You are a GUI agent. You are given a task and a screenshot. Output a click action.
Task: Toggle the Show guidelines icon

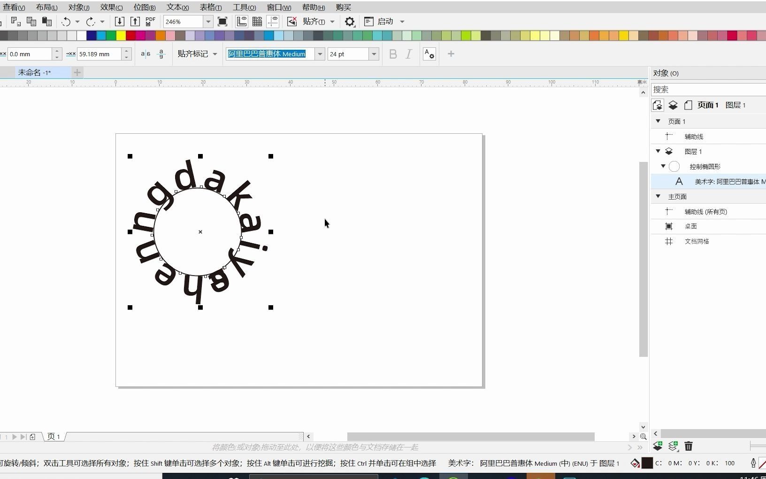pyautogui.click(x=273, y=22)
